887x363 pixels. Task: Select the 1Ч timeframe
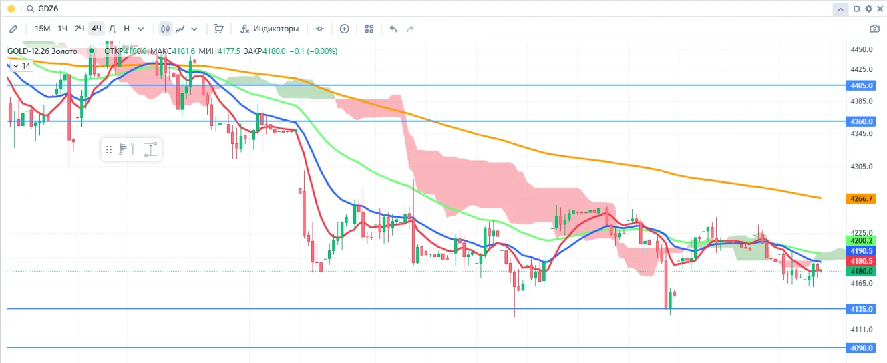tap(62, 29)
